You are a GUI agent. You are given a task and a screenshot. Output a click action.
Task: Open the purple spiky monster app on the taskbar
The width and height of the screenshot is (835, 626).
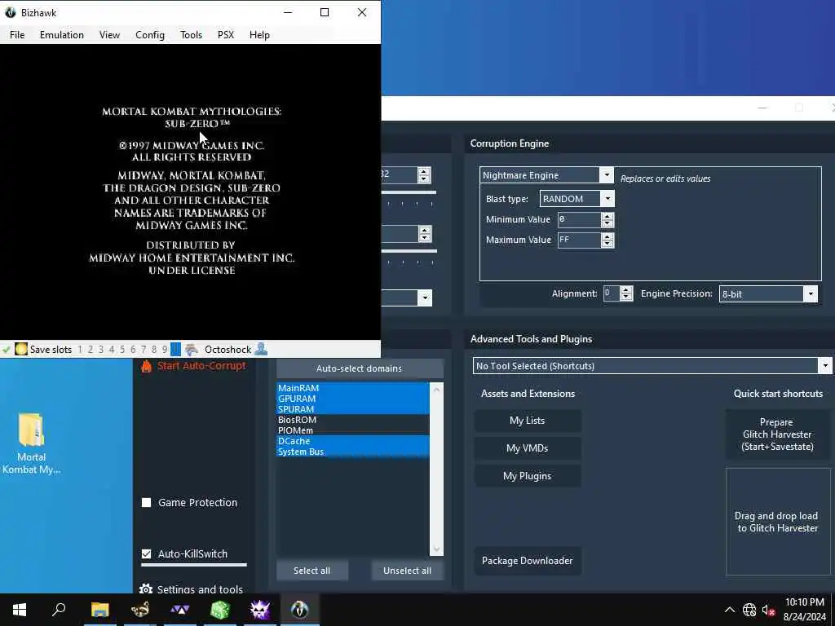[x=260, y=610]
